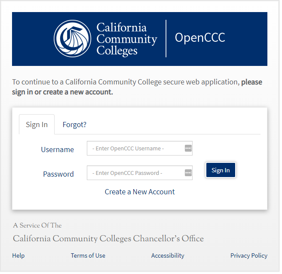
Task: Click the California Community Colleges seal logo
Action: [x=72, y=38]
